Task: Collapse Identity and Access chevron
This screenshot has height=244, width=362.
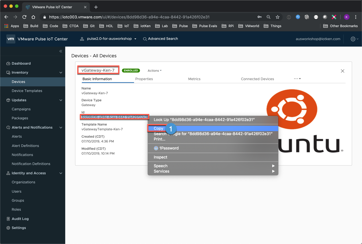Action: [61, 173]
